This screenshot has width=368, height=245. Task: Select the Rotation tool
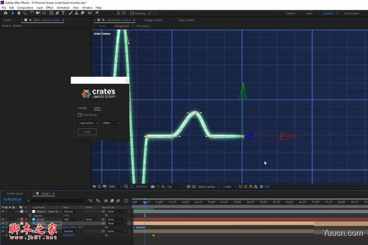[32, 13]
